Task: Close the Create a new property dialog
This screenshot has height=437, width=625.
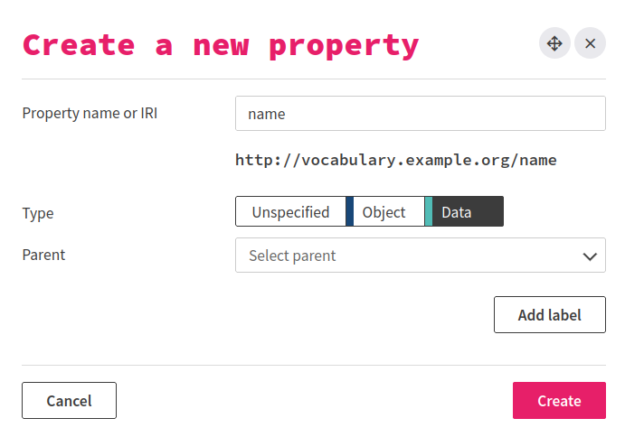Action: [x=590, y=43]
